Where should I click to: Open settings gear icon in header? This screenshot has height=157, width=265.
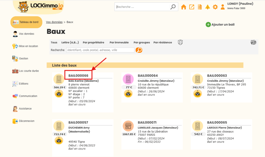[x=215, y=7]
